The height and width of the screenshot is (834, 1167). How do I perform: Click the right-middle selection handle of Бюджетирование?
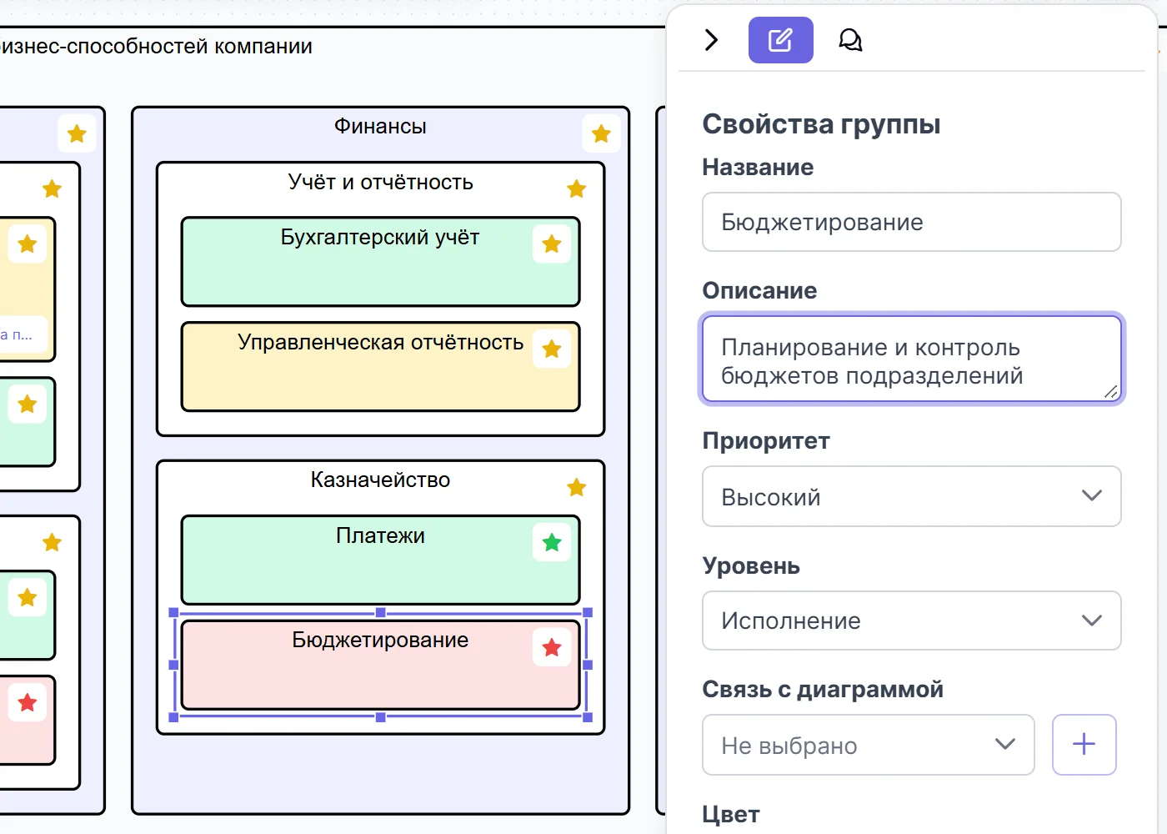click(588, 665)
